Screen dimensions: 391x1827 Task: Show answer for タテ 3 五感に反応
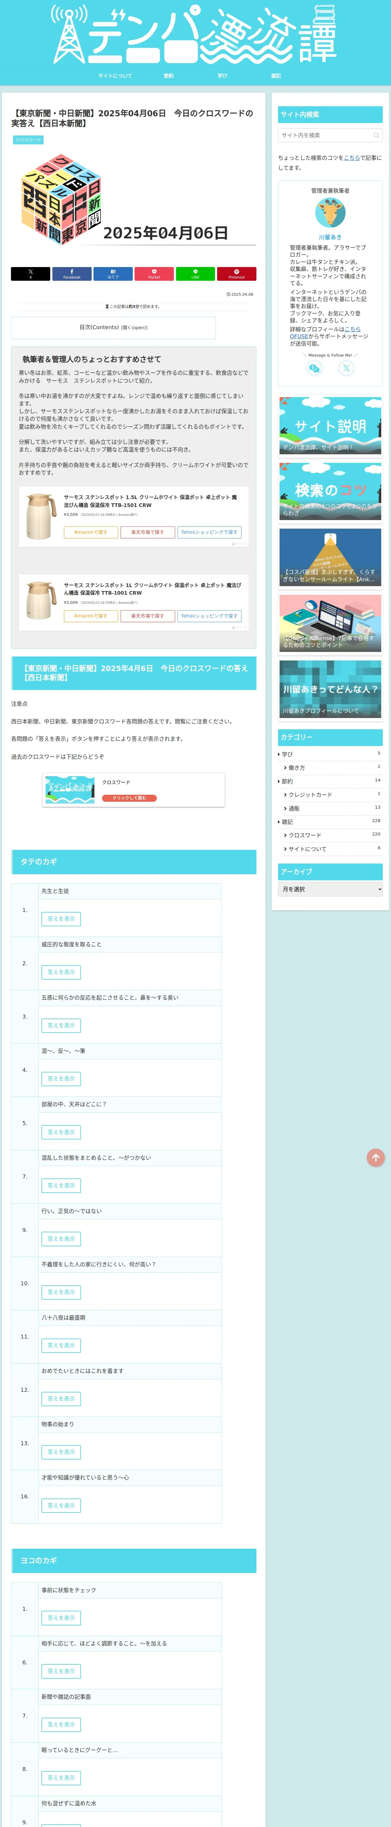pos(61,1025)
